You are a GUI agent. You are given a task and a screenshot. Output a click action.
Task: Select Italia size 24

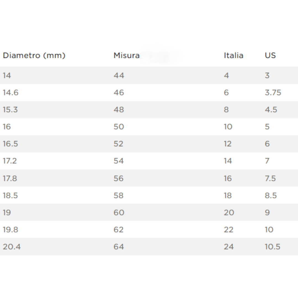[x=229, y=247]
